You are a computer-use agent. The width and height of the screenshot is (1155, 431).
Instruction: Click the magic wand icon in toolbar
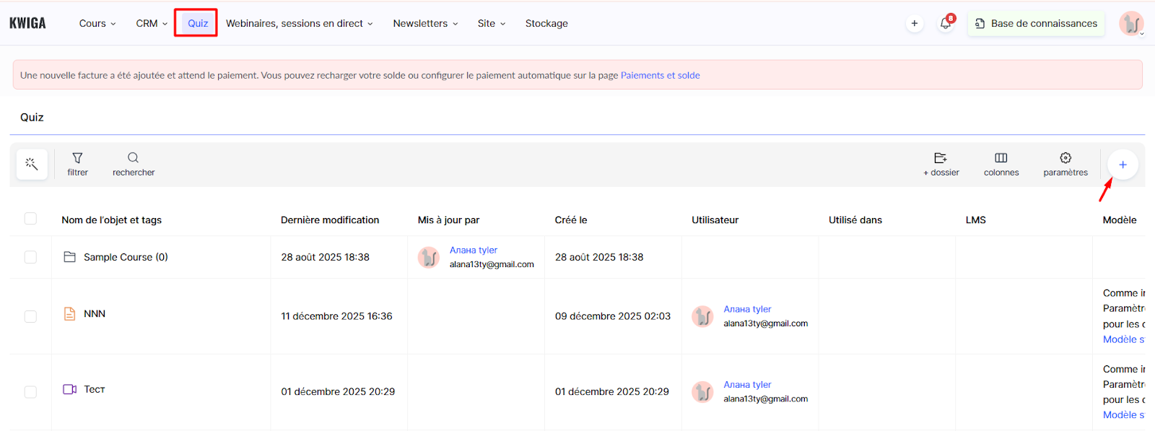(x=32, y=164)
